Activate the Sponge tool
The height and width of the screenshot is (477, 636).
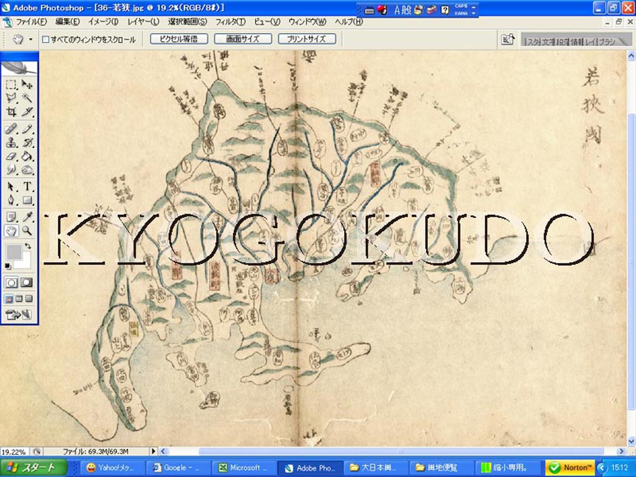point(27,170)
